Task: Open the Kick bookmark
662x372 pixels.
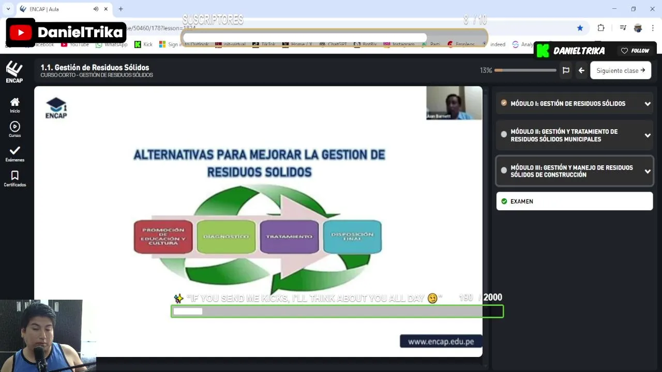Action: (143, 44)
